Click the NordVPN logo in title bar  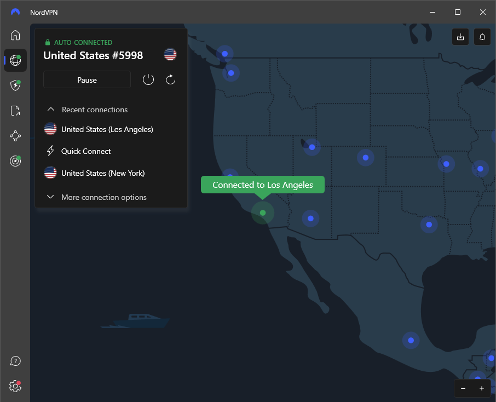coord(15,12)
